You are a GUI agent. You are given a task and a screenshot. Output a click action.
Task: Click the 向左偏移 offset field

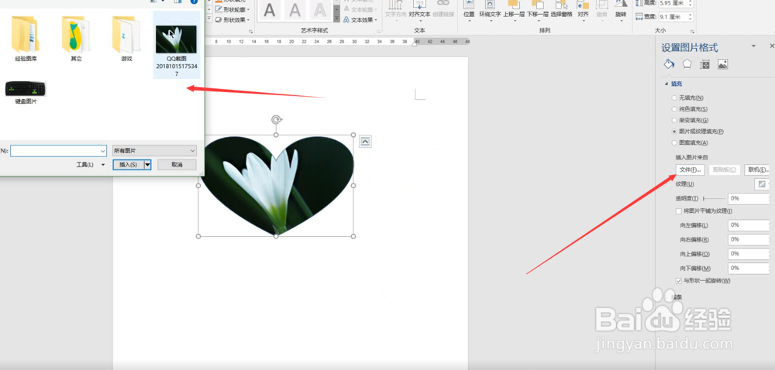click(749, 225)
